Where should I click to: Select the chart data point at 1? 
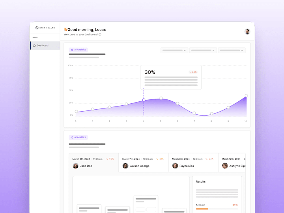(93, 109)
